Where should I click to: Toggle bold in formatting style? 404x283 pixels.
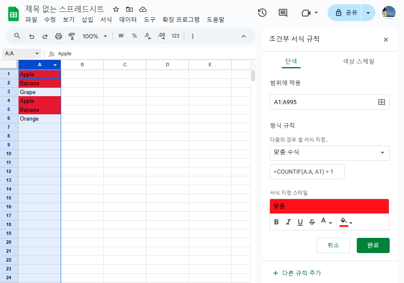276,222
